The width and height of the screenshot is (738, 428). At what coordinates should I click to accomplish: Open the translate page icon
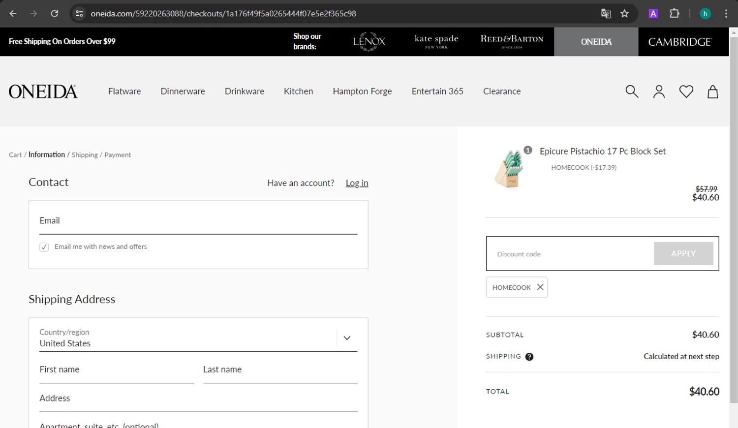click(606, 14)
